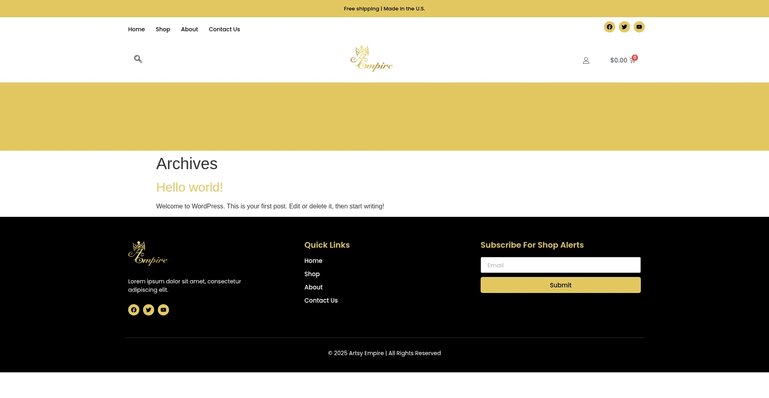Click the Submit button for shop alerts
769x398 pixels.
tap(560, 285)
